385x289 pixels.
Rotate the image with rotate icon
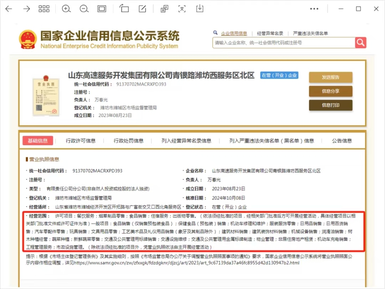point(124,8)
